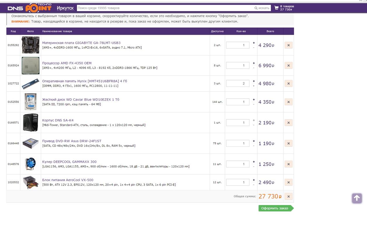
Task: Open Оперативная память Hynix 4 Гб link
Action: click(x=85, y=81)
